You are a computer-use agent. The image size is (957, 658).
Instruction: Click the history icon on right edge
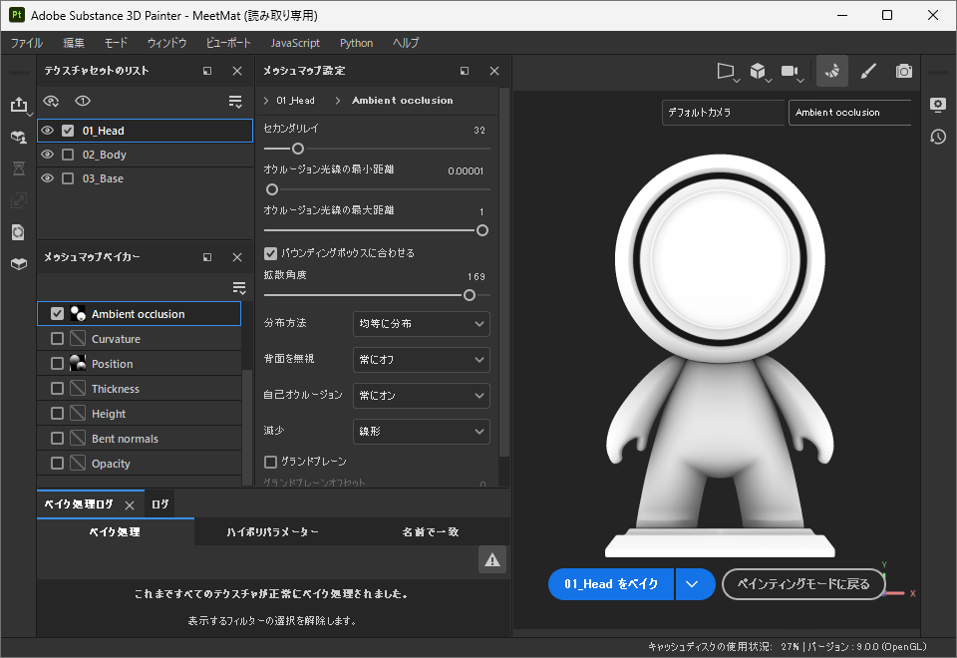tap(937, 137)
